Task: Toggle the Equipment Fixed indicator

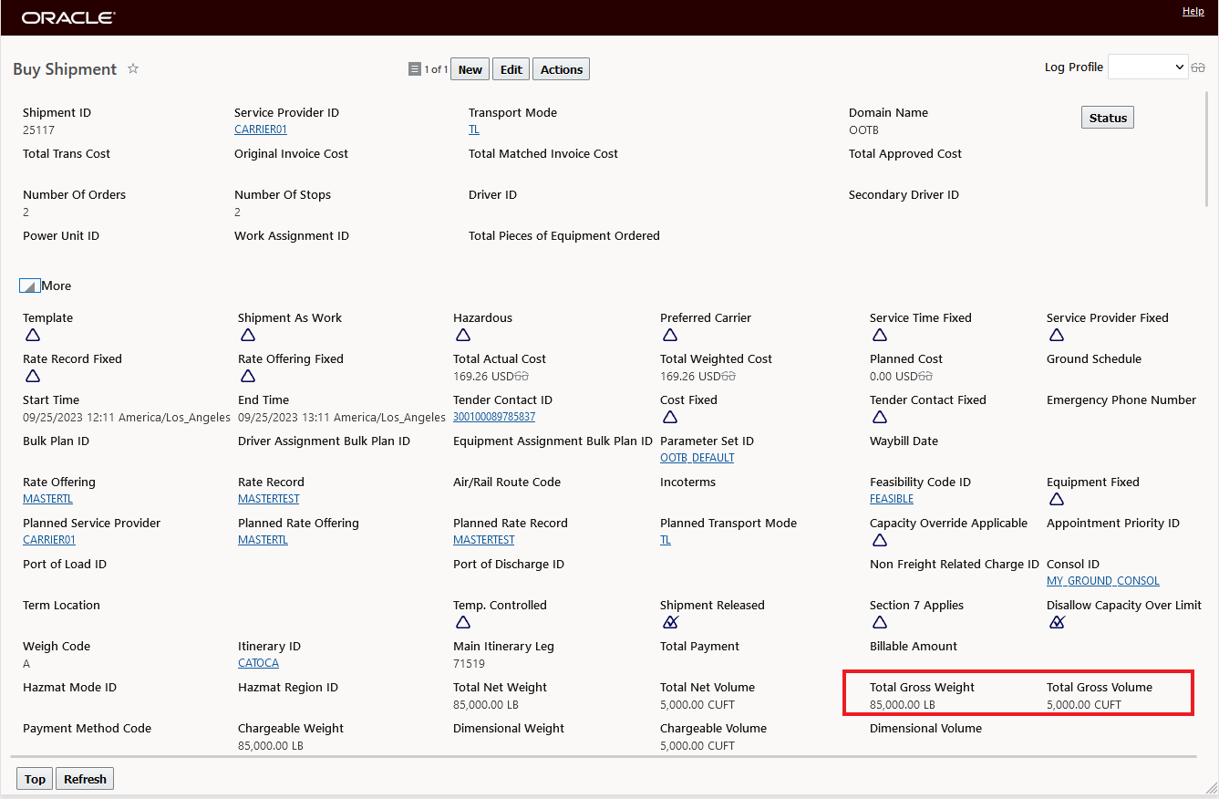Action: [1057, 499]
